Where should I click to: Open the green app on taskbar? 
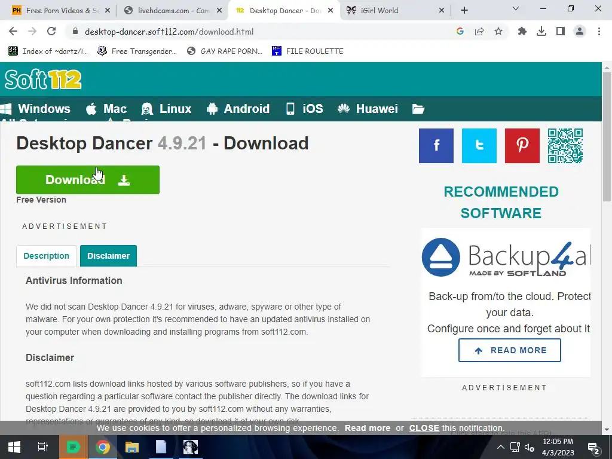[x=73, y=447]
